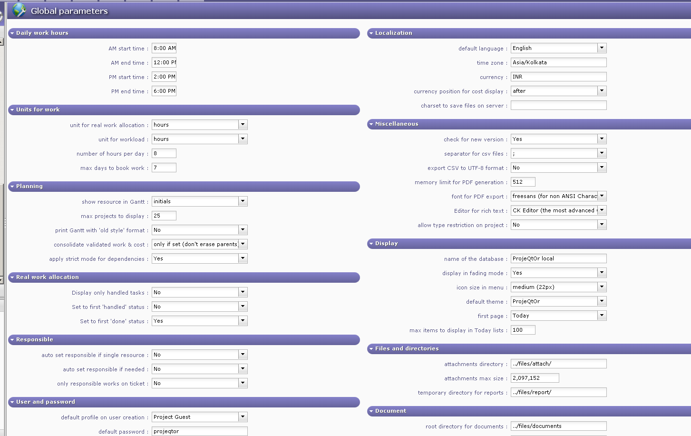Collapse the Localization section

coord(371,33)
